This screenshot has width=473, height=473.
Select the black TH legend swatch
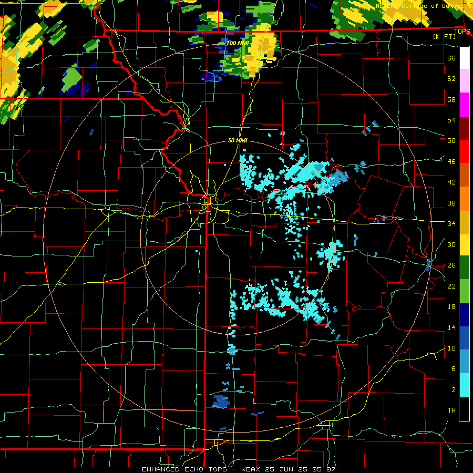point(464,409)
